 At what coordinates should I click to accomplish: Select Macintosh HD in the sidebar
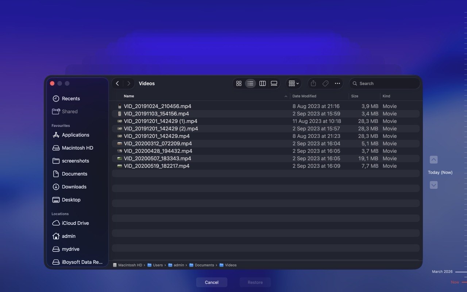[x=77, y=148]
